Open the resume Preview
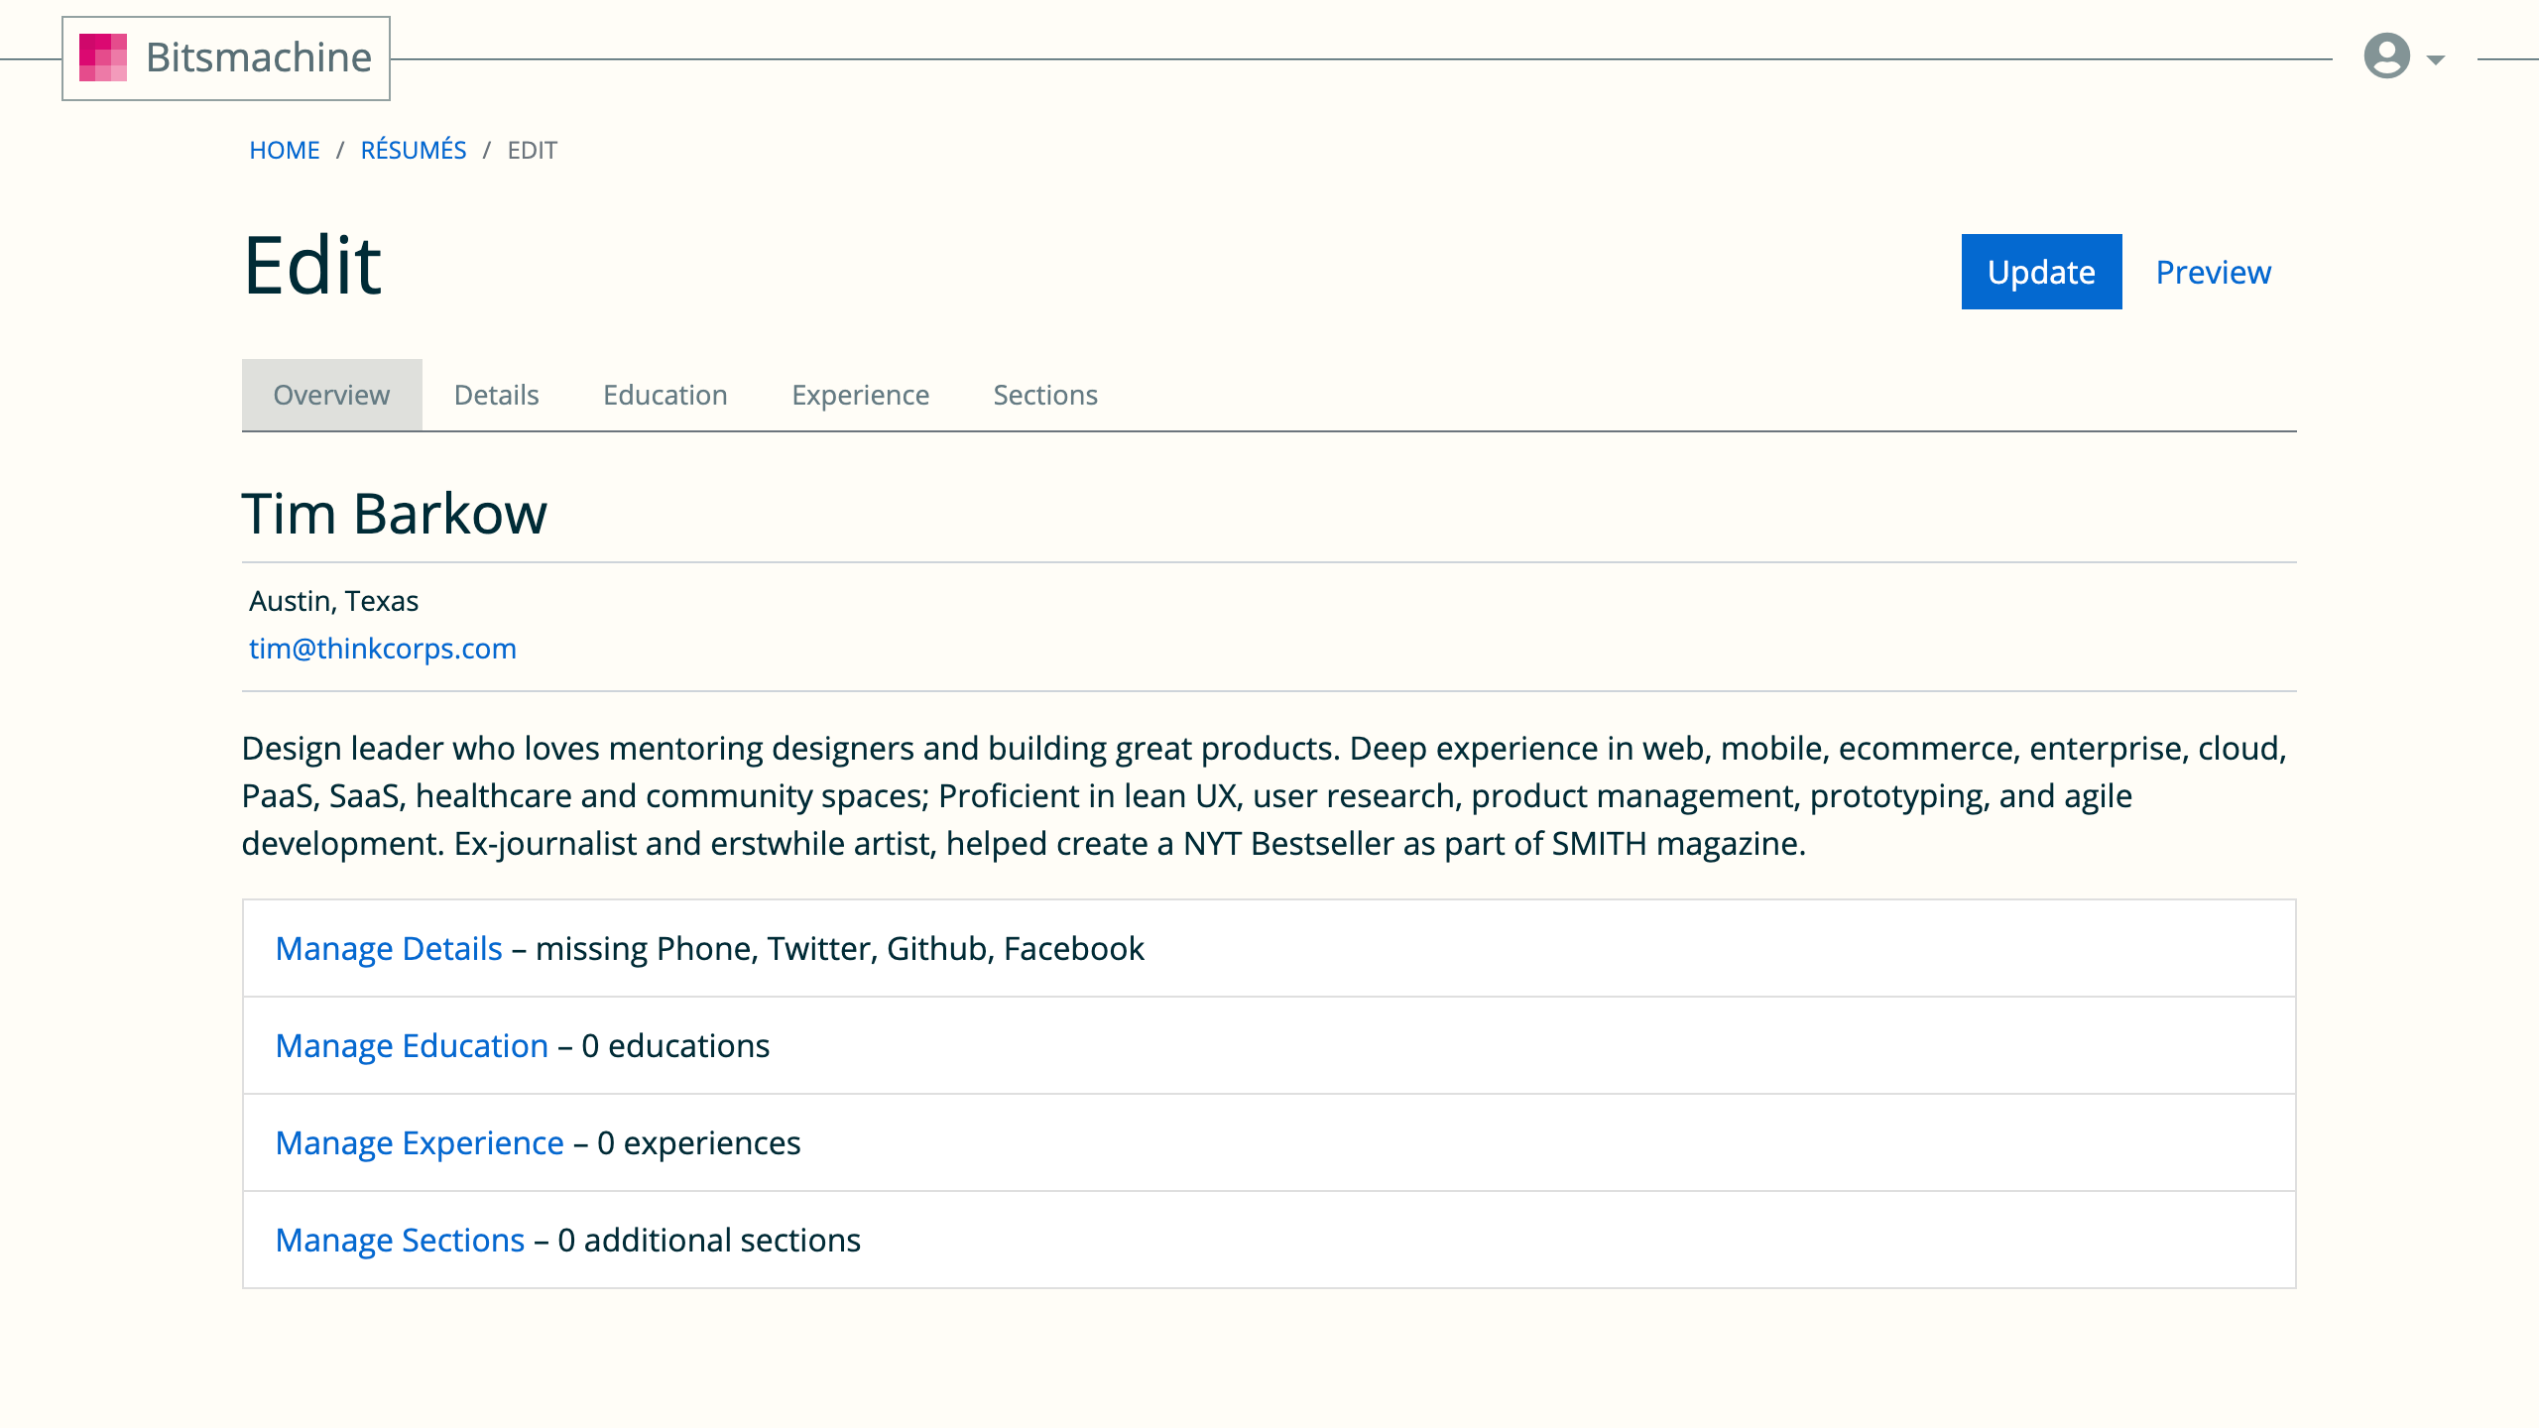 point(2213,272)
